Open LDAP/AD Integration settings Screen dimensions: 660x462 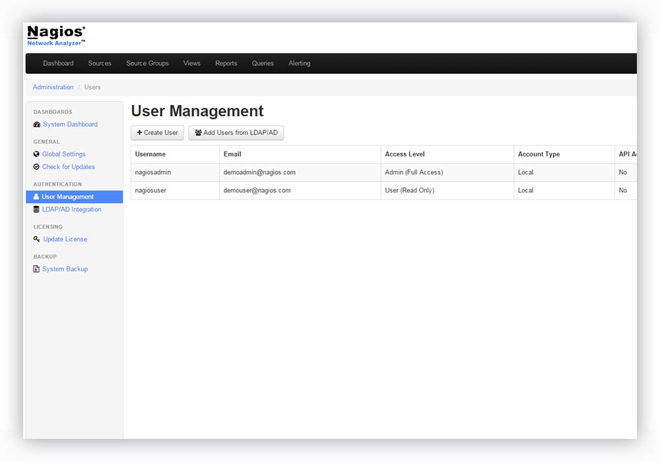click(x=71, y=209)
